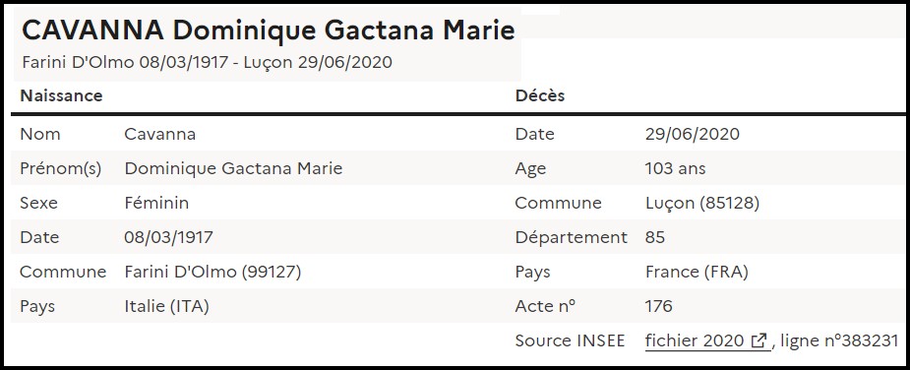Click the Farini D'Olmo (99127) commune value
This screenshot has height=370, width=910.
(212, 272)
